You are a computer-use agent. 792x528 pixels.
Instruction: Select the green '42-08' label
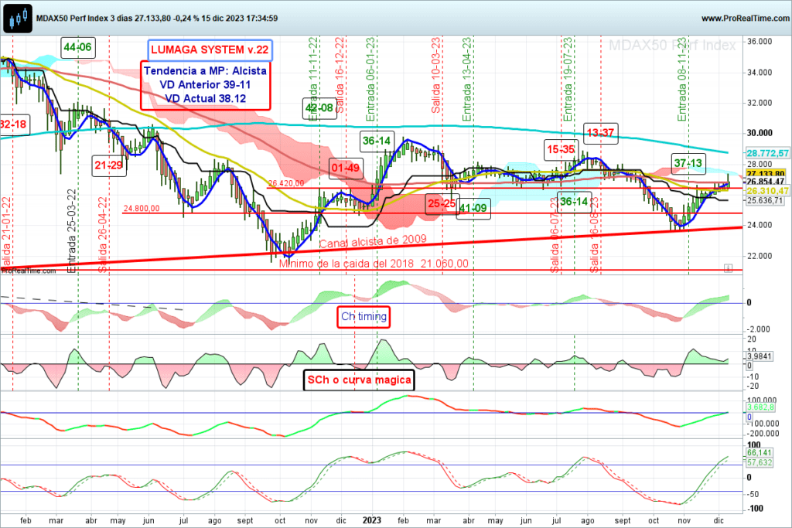[x=319, y=107]
